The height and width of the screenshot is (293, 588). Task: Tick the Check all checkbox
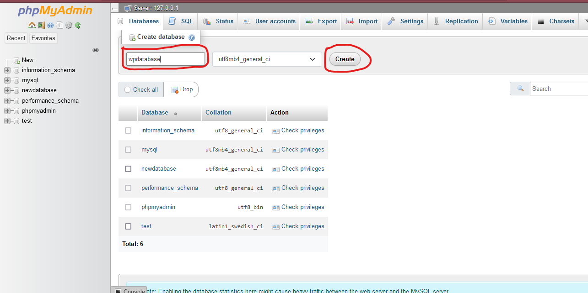point(128,90)
